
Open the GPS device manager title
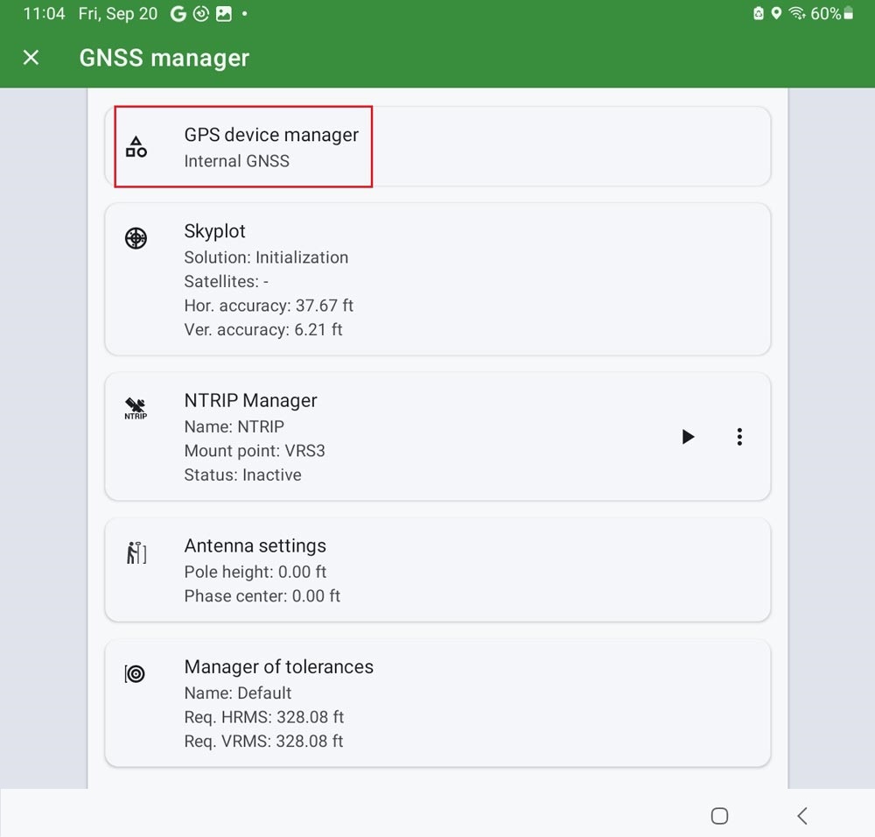click(271, 135)
